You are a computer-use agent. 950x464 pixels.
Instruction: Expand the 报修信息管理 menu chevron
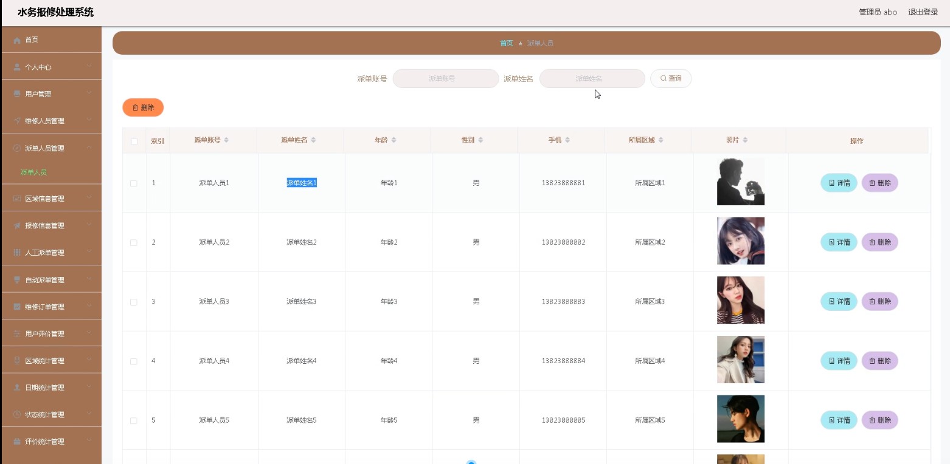[x=89, y=224]
